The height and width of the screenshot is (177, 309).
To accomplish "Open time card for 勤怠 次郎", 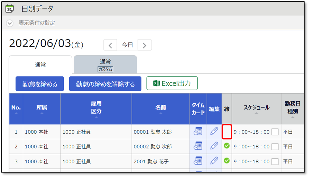I will click(198, 146).
